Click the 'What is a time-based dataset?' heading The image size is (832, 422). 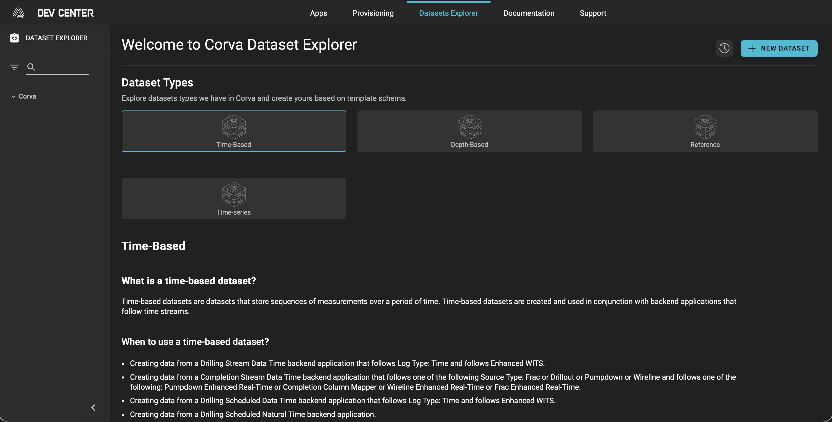point(189,281)
